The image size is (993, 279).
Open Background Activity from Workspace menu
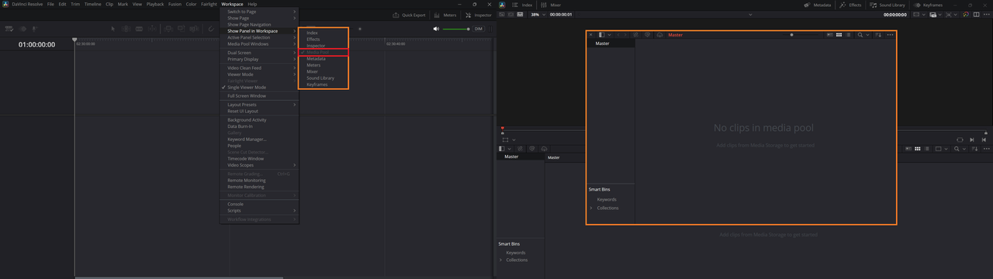point(258,120)
